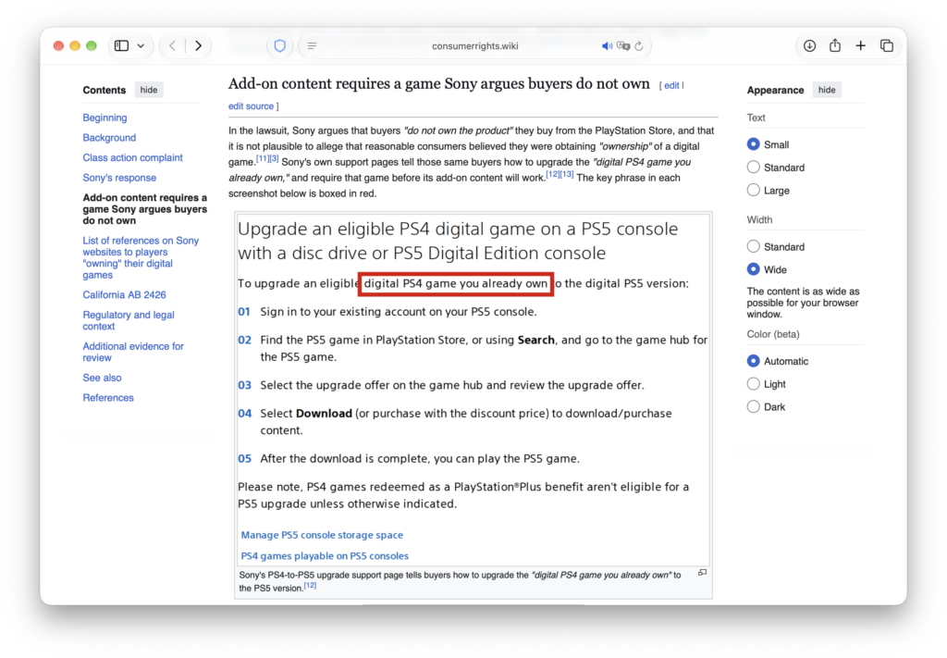
Task: Open the translate page icon
Action: [623, 46]
